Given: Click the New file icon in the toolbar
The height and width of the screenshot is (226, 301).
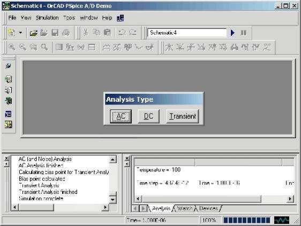Looking at the screenshot, I should (x=12, y=33).
